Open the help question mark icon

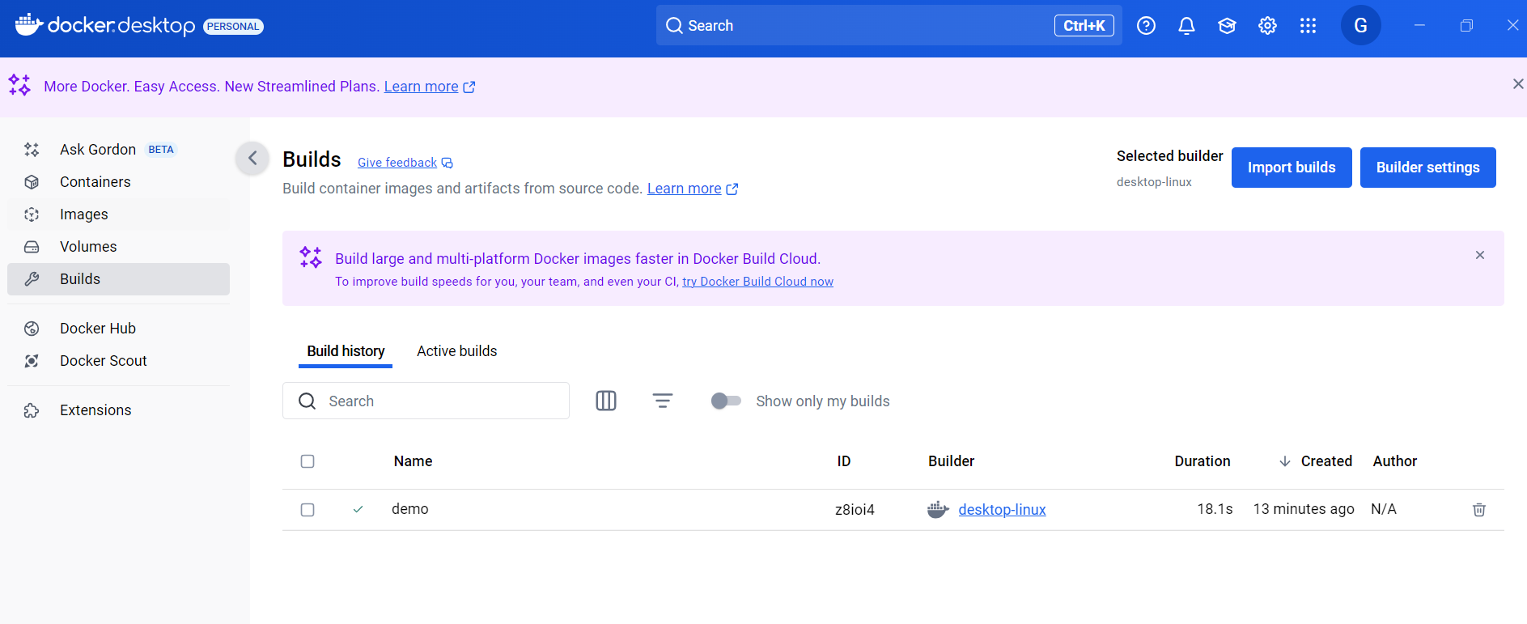tap(1146, 26)
